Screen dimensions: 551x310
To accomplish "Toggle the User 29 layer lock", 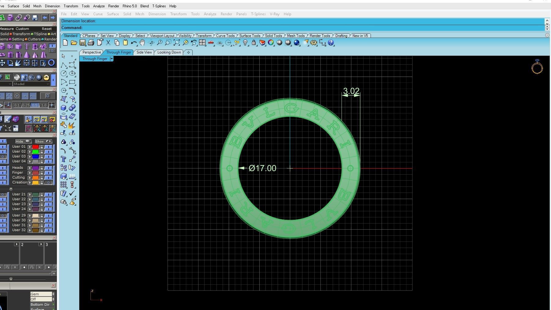I will click(42, 216).
